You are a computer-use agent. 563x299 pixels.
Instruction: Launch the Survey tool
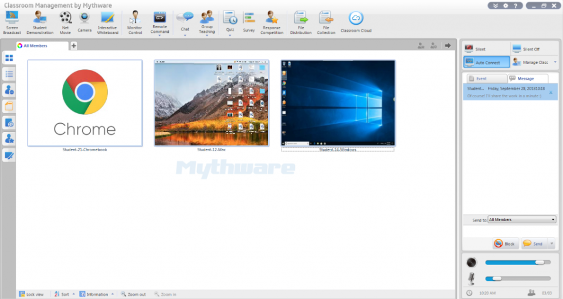pos(249,22)
